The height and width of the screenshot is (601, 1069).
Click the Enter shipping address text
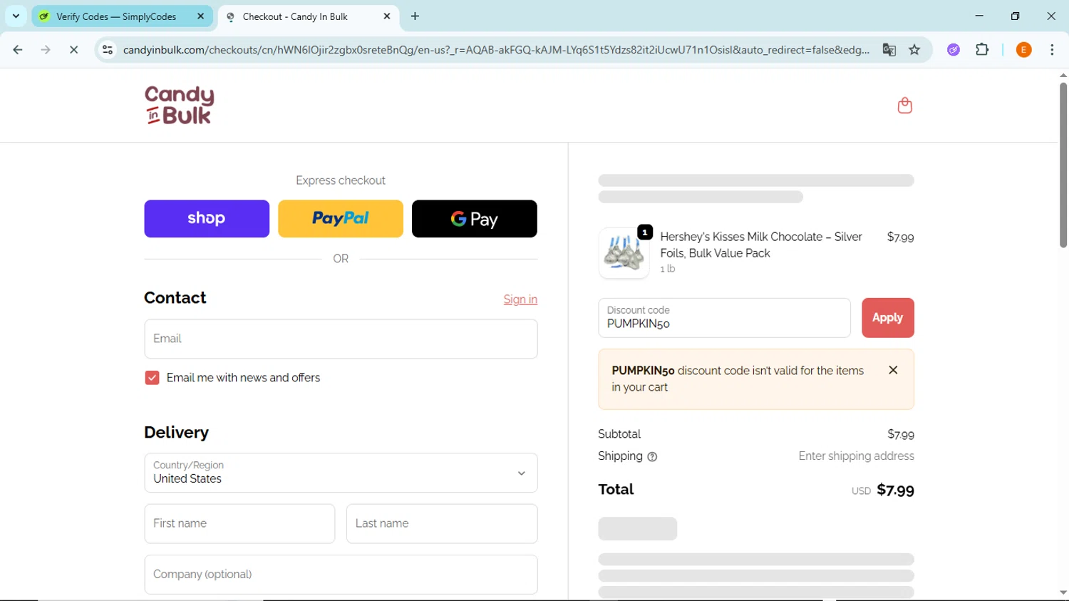point(856,456)
